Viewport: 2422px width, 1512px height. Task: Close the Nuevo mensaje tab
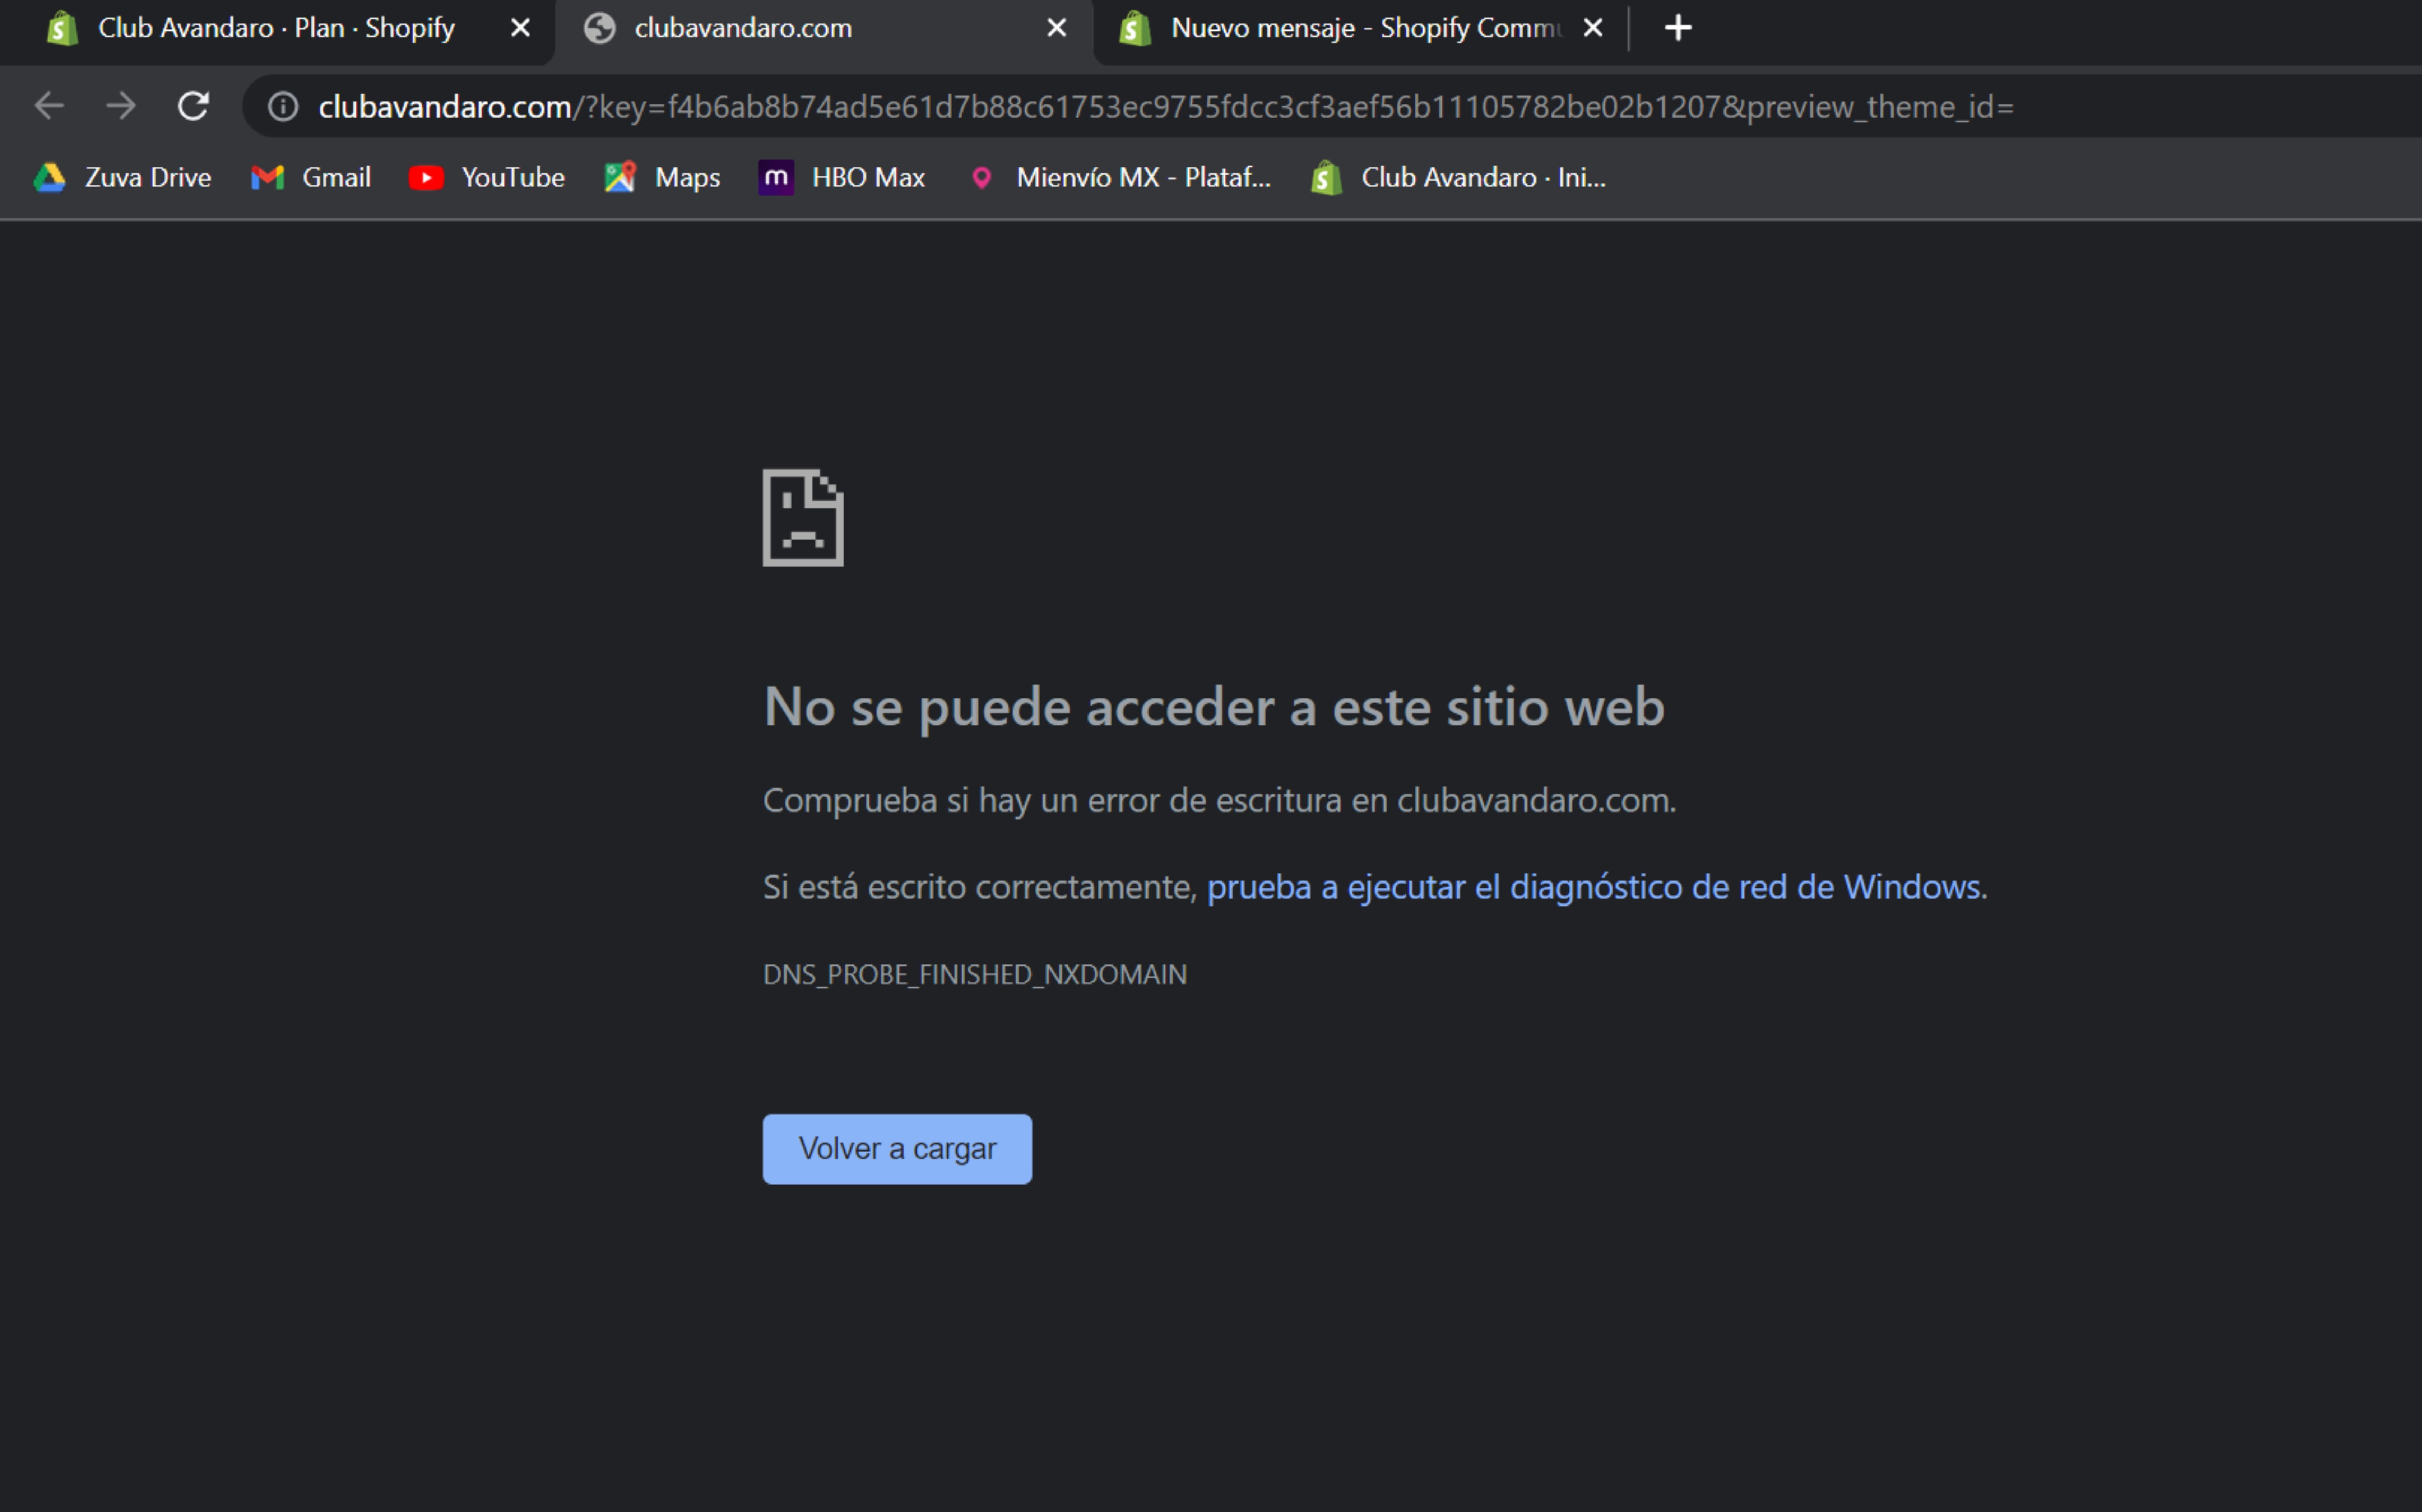[x=1593, y=28]
